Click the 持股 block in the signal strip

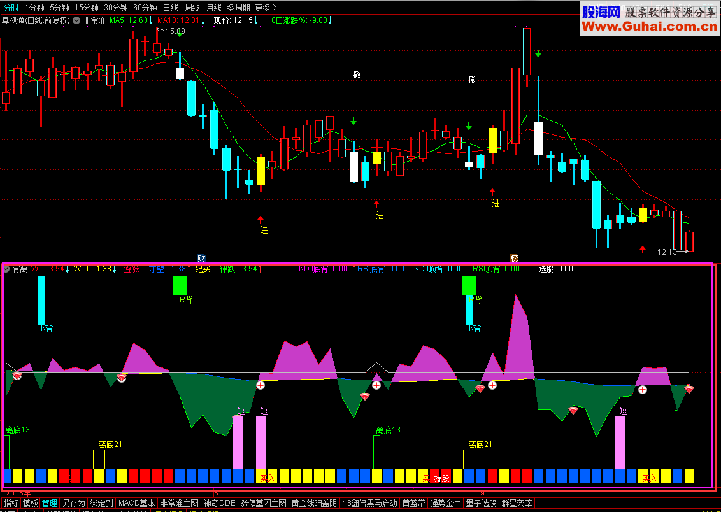click(441, 478)
